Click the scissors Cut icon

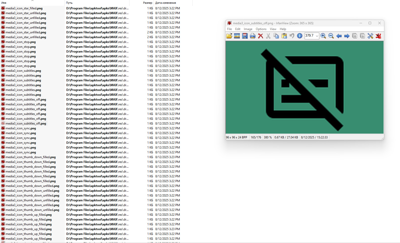(x=268, y=36)
